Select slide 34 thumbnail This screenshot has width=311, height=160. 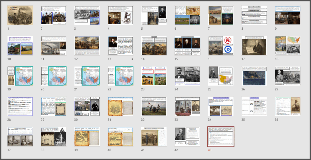pos(221,106)
